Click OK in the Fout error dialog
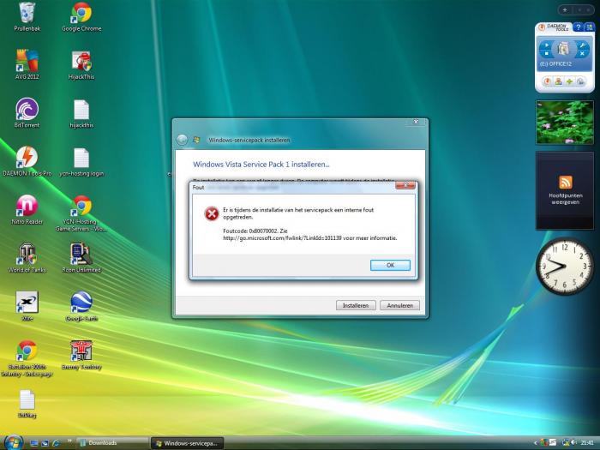The width and height of the screenshot is (600, 450). point(390,265)
